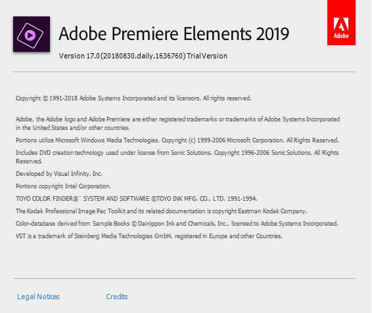Click the Microsoft Windows Media Technologies line

coord(177,140)
